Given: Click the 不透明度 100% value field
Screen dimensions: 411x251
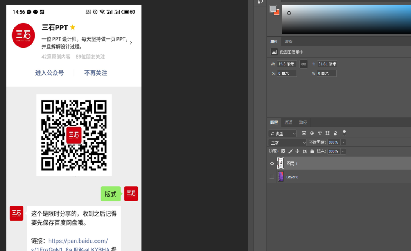Looking at the screenshot, I should tap(334, 142).
